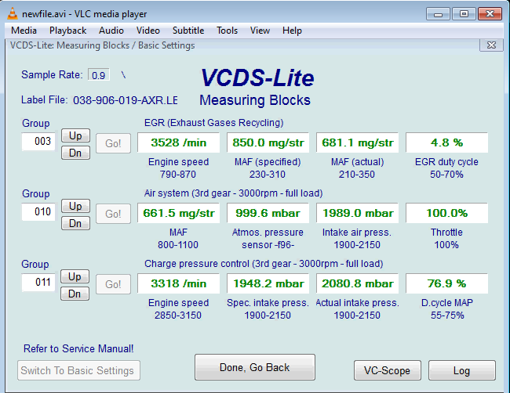Image resolution: width=510 pixels, height=393 pixels.
Task: Click the 3318 /min engine speed value
Action: click(x=178, y=283)
